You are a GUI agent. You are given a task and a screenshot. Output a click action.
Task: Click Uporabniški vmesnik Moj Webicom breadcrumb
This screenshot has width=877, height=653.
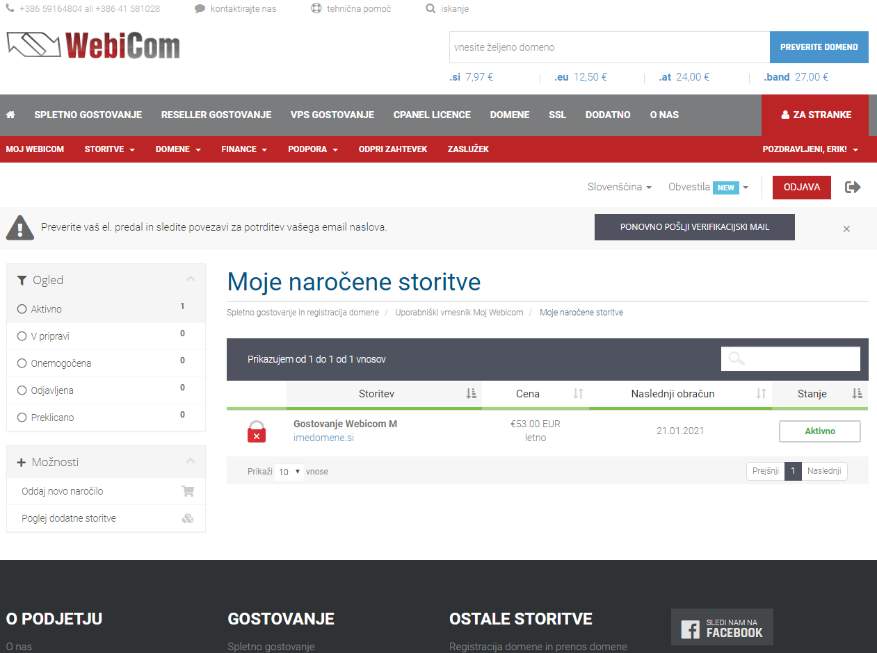[x=459, y=313]
